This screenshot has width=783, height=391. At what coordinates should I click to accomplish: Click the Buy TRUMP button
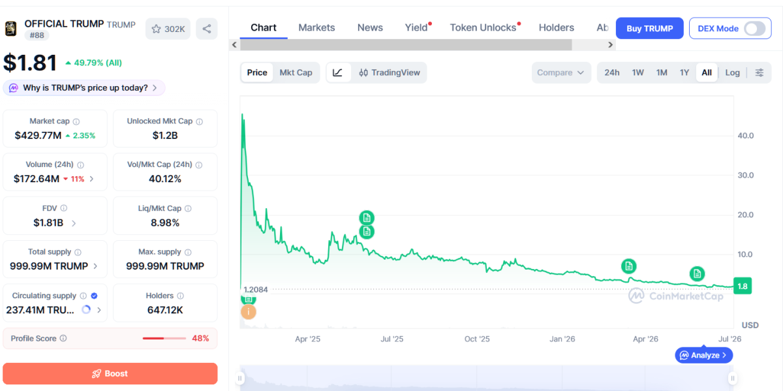(x=650, y=29)
